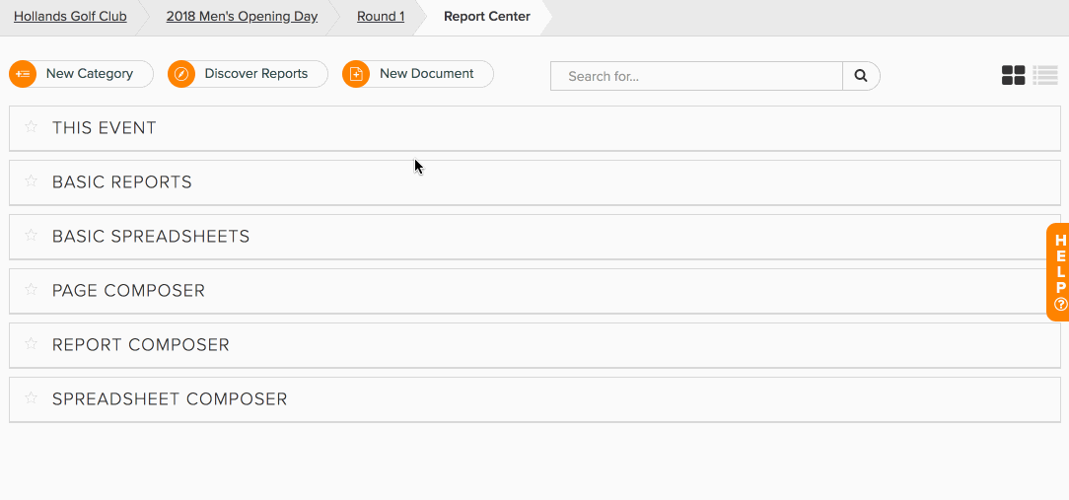
Task: Expand the REPORT COMPOSER section
Action: click(x=534, y=345)
